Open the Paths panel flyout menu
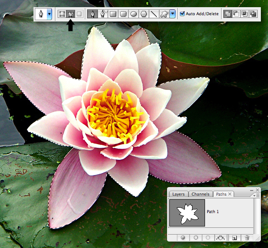This screenshot has width=268, height=248. (x=256, y=196)
